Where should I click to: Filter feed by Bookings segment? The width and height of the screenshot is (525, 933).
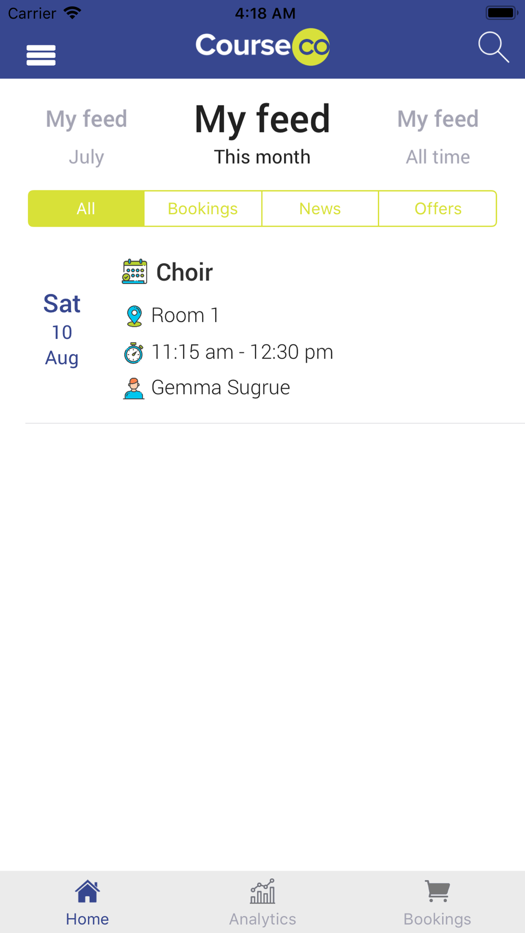203,209
